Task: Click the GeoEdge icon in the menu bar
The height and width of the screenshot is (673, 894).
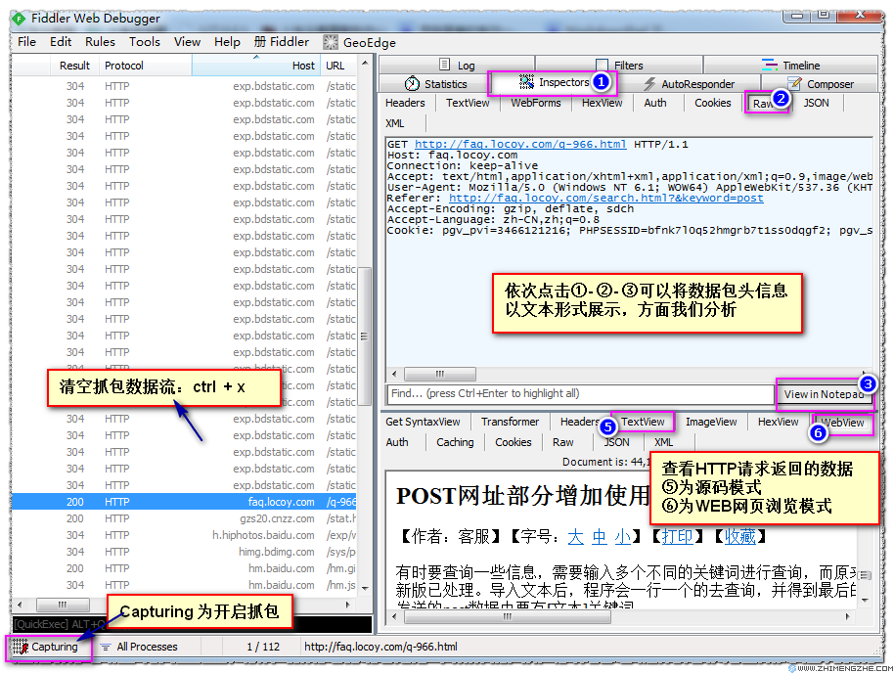Action: pos(331,42)
